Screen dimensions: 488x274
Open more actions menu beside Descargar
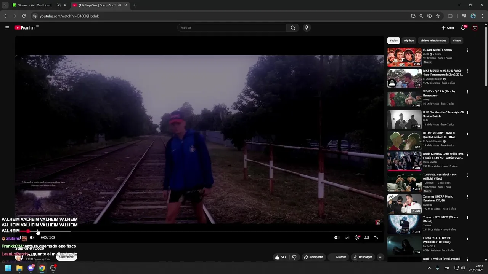380,257
